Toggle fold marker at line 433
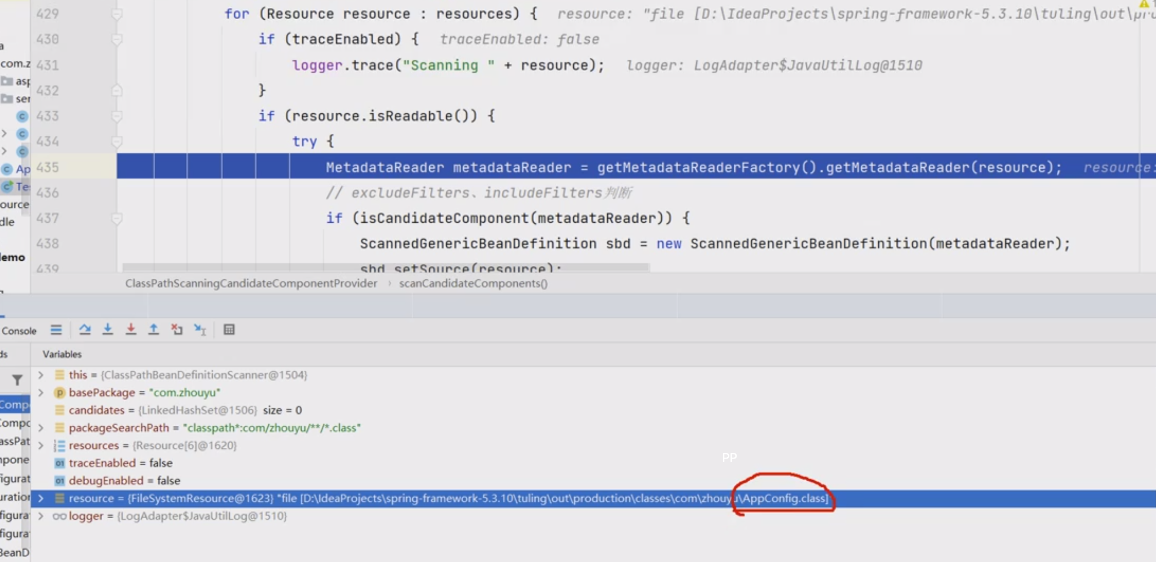 117,116
